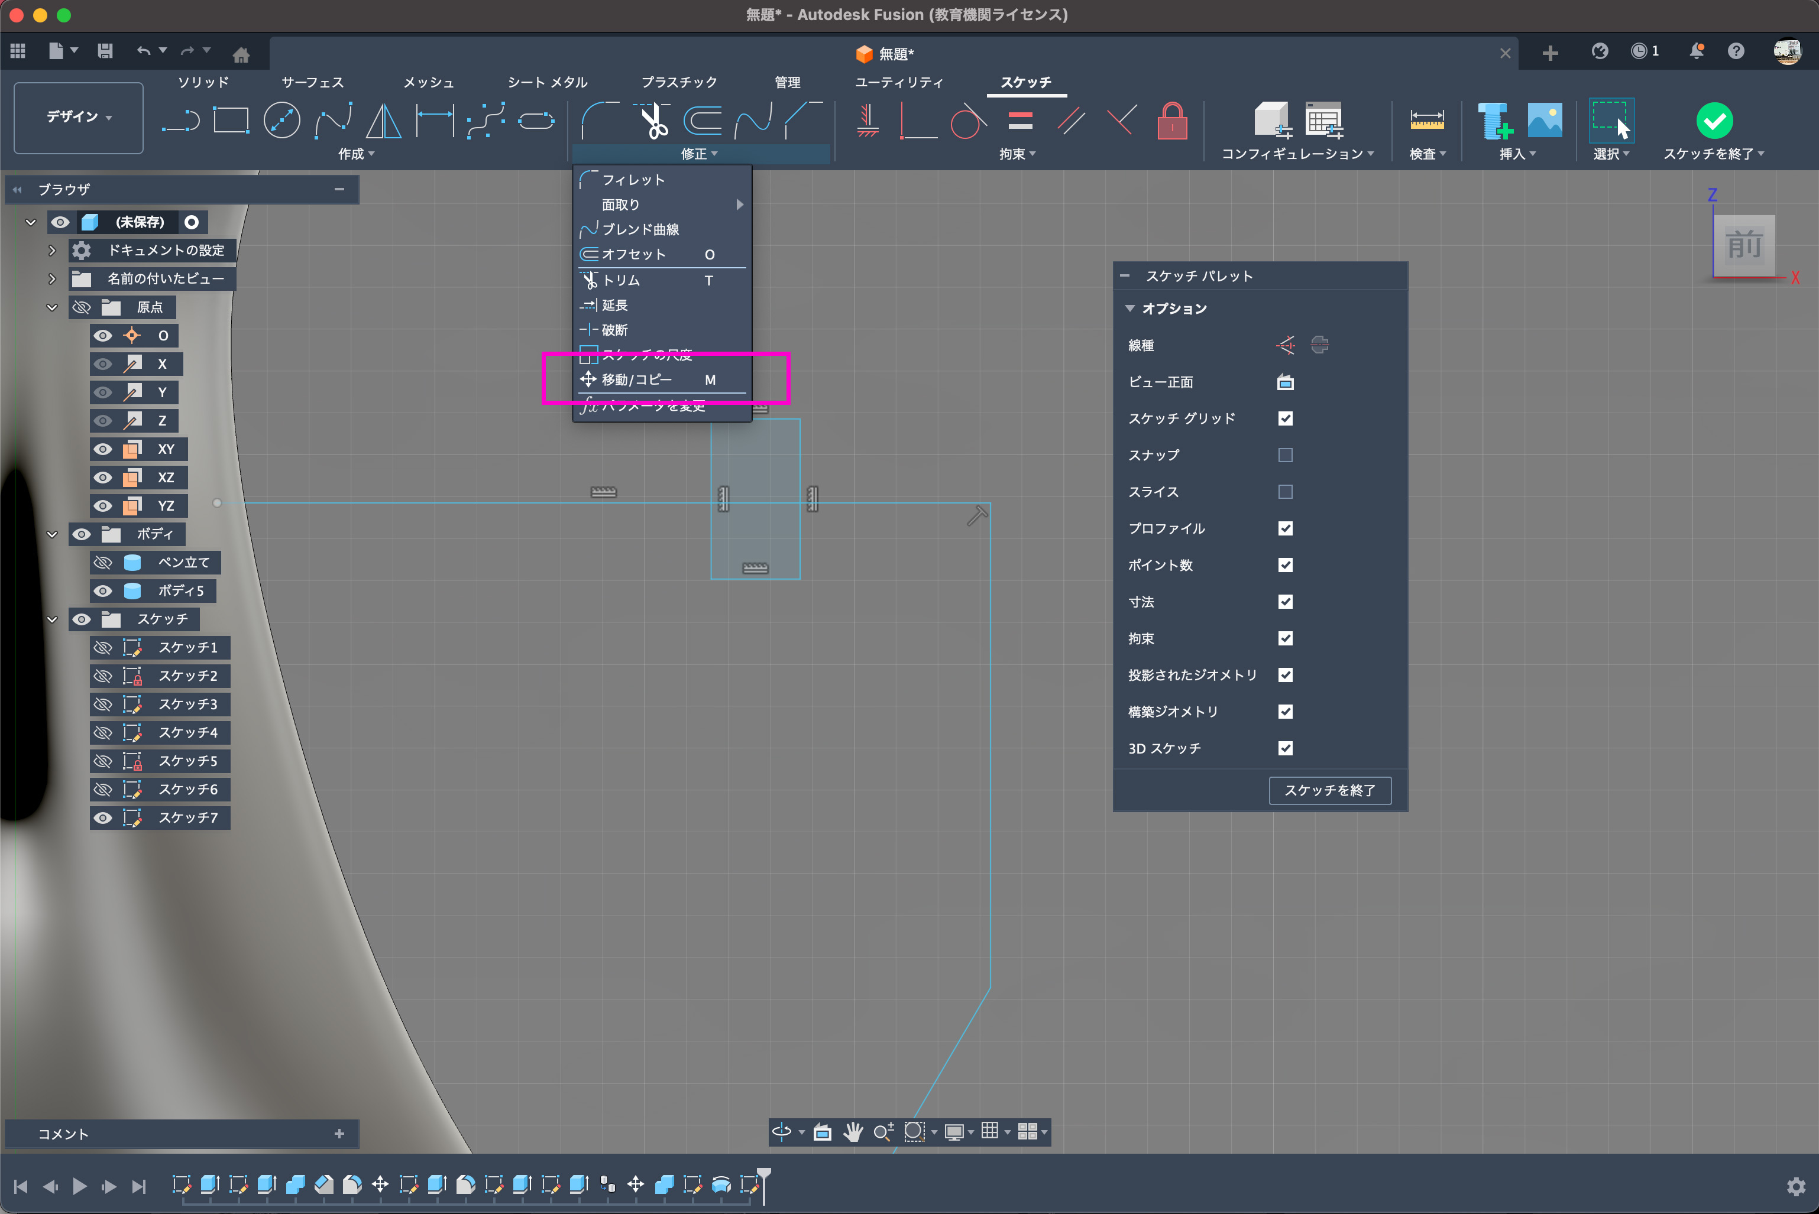The width and height of the screenshot is (1819, 1214).
Task: Collapse the オプション section triangle
Action: [1129, 308]
